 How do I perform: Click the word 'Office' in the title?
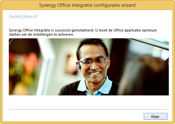64,5
